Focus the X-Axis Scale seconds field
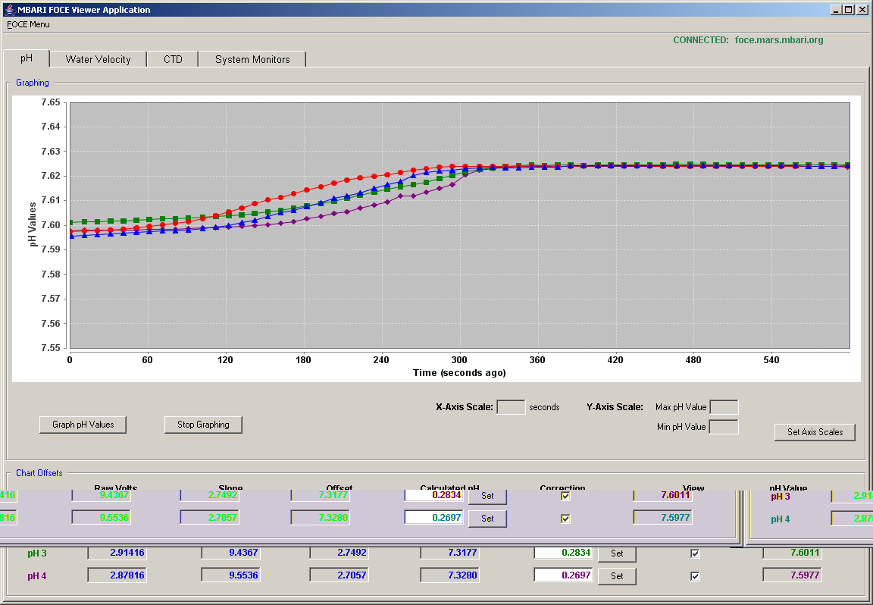873x605 pixels. pyautogui.click(x=511, y=407)
